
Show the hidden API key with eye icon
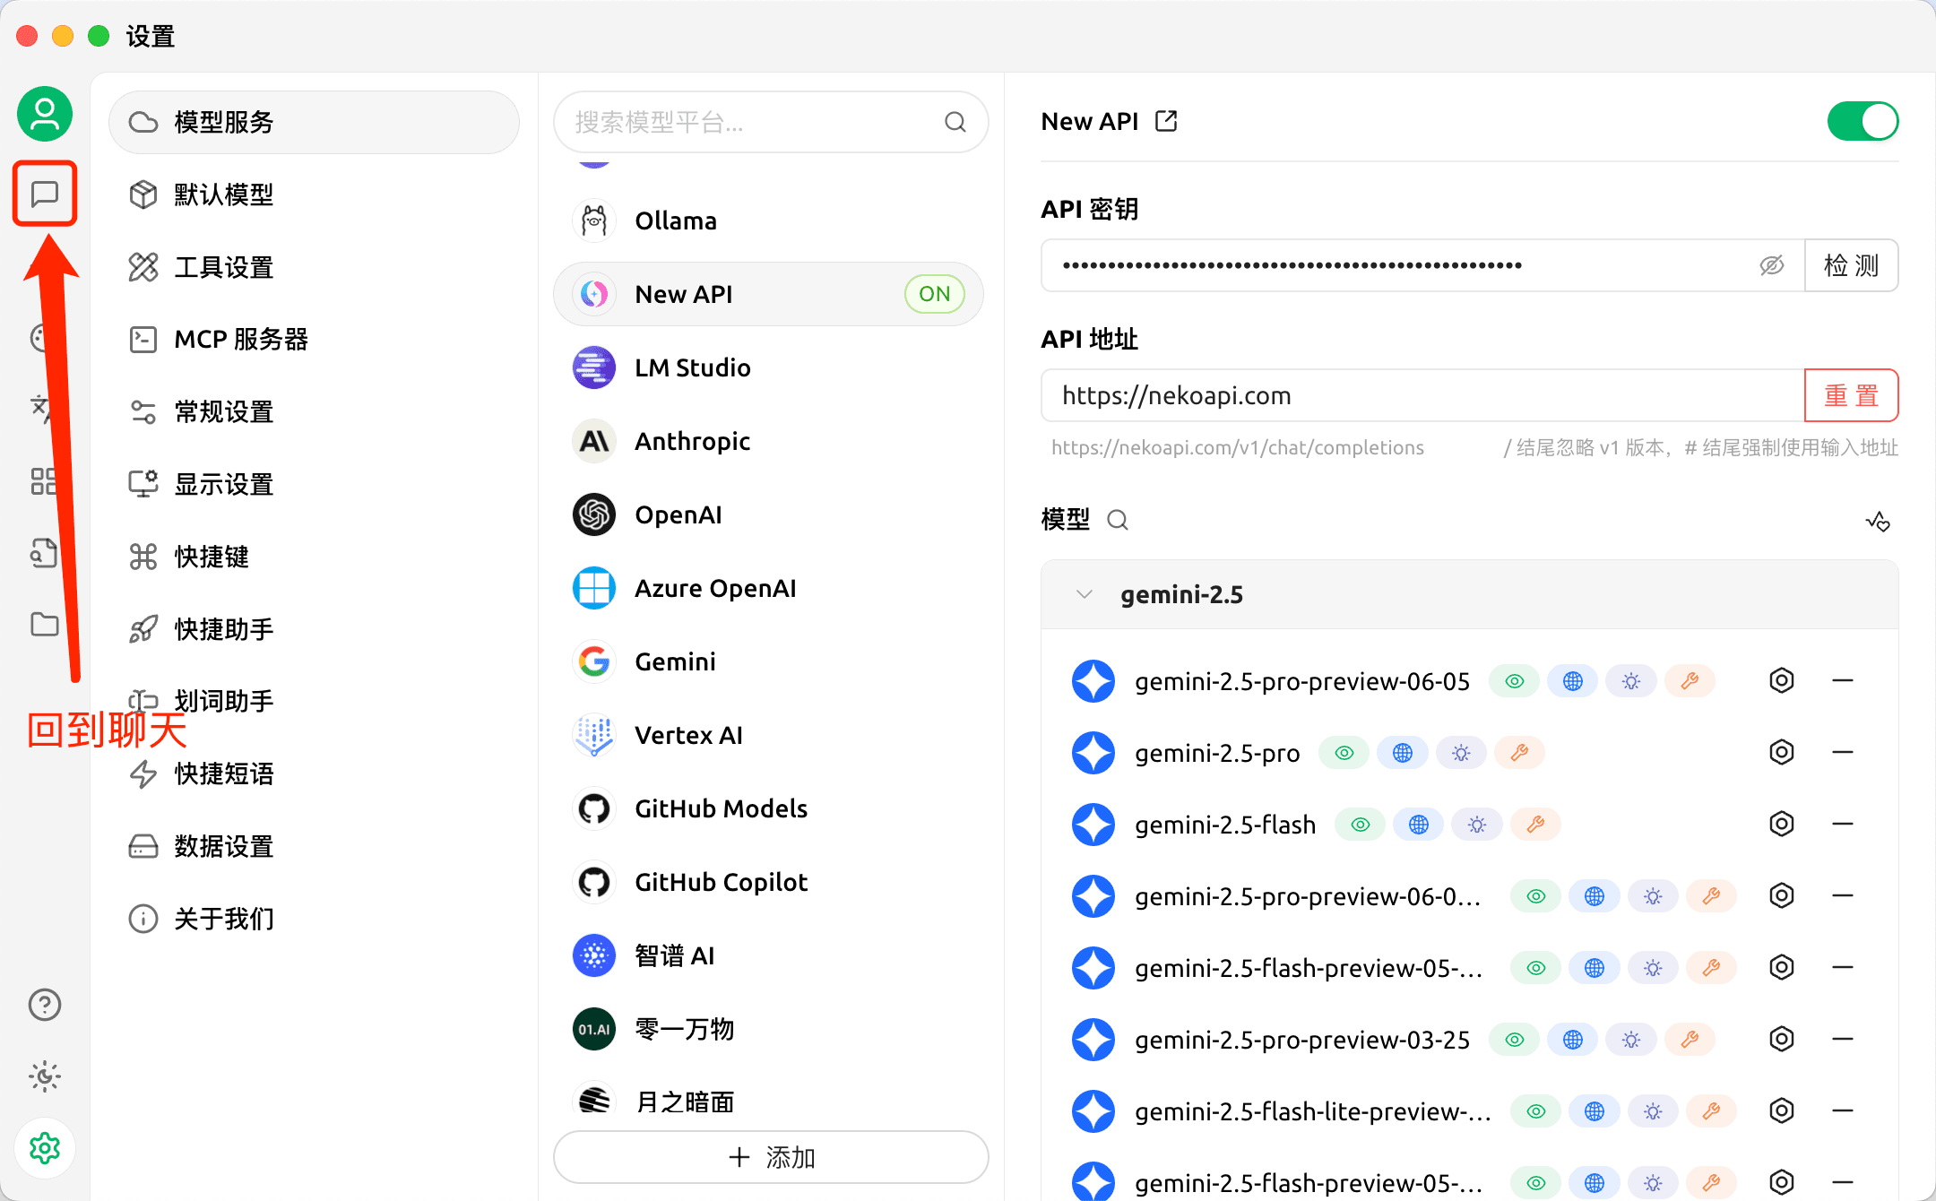pos(1771,265)
